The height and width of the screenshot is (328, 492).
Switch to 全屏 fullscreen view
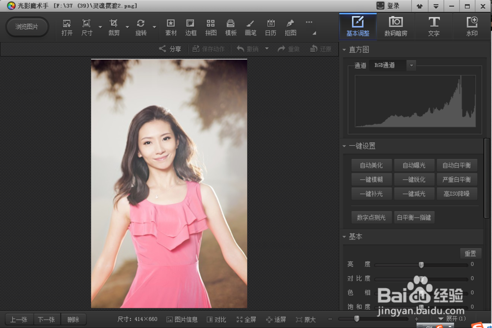[246, 320]
